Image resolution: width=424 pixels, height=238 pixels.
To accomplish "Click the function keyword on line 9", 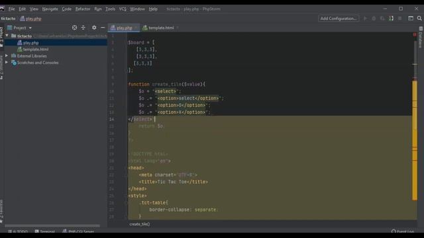I will click(x=138, y=84).
